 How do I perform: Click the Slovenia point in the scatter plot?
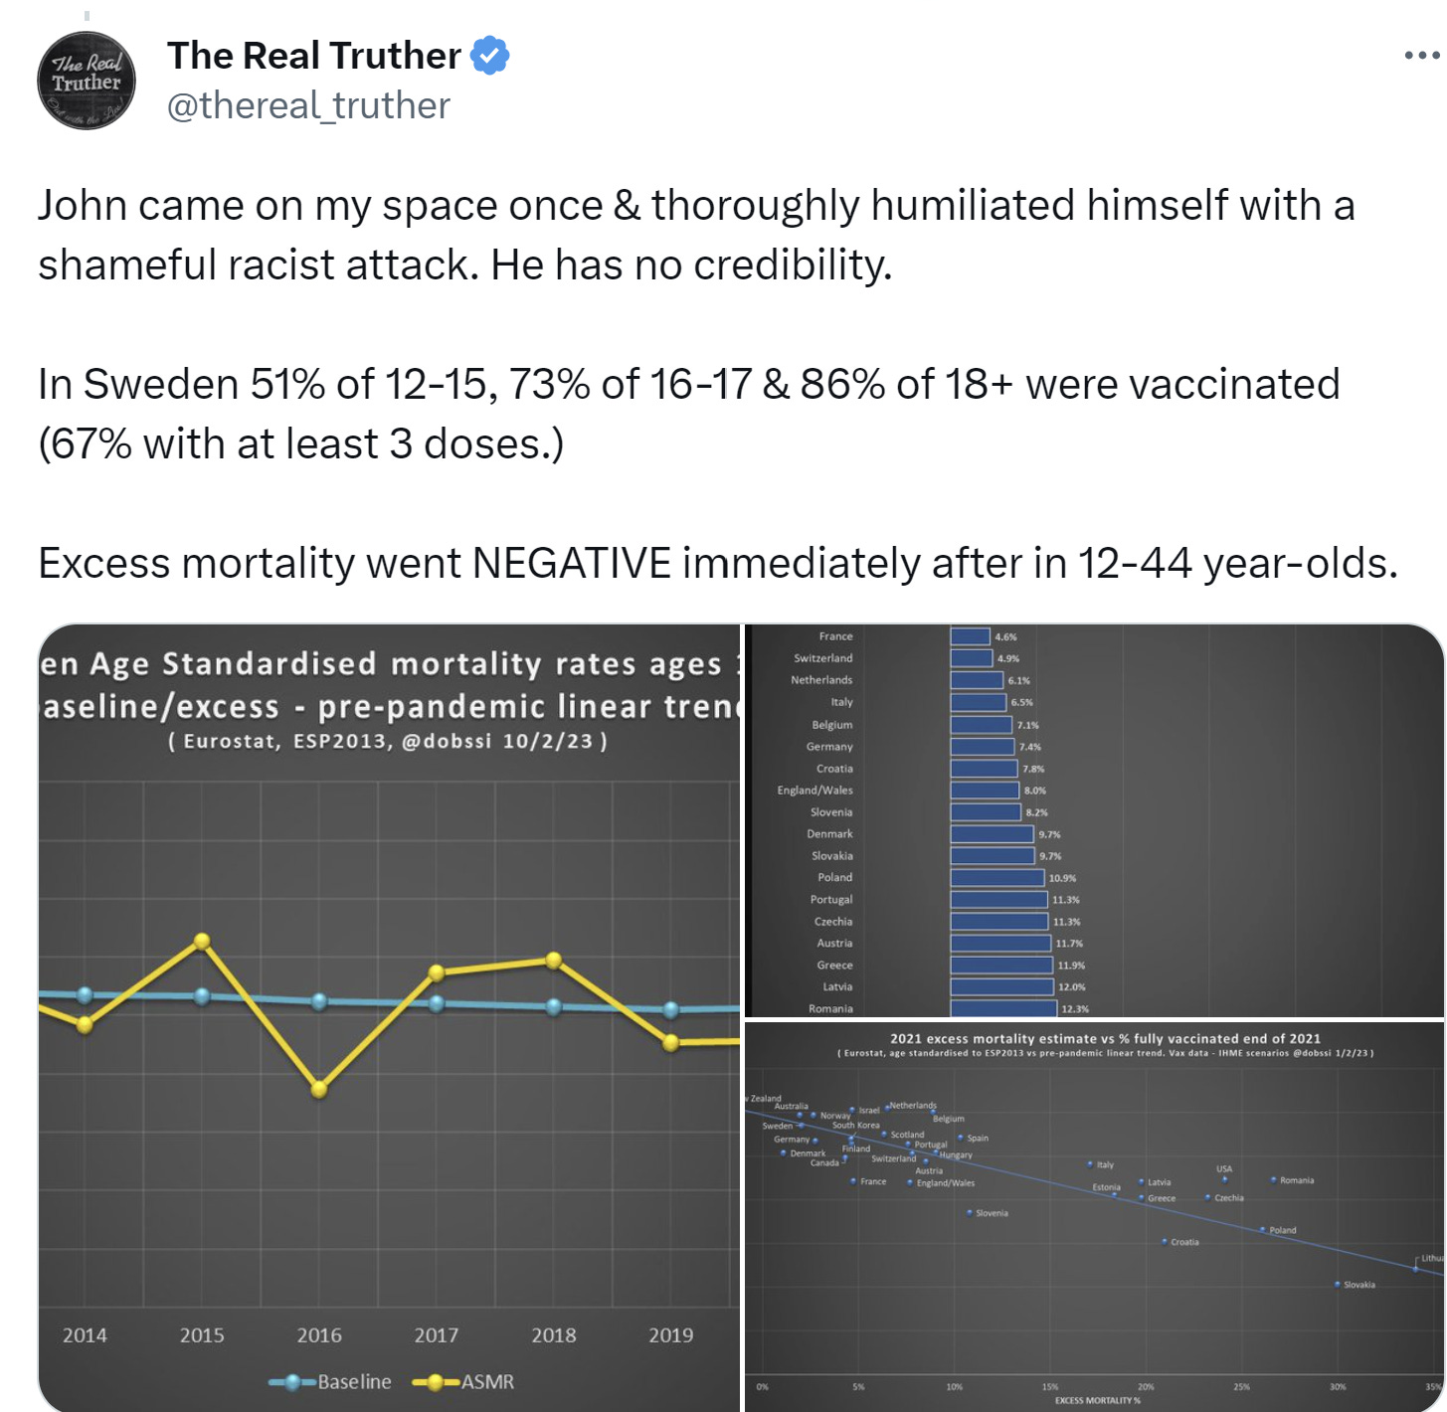[970, 1212]
